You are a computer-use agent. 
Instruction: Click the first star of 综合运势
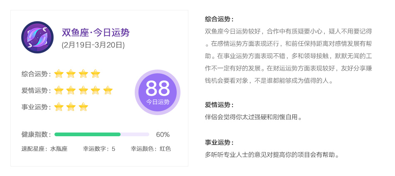coord(59,74)
